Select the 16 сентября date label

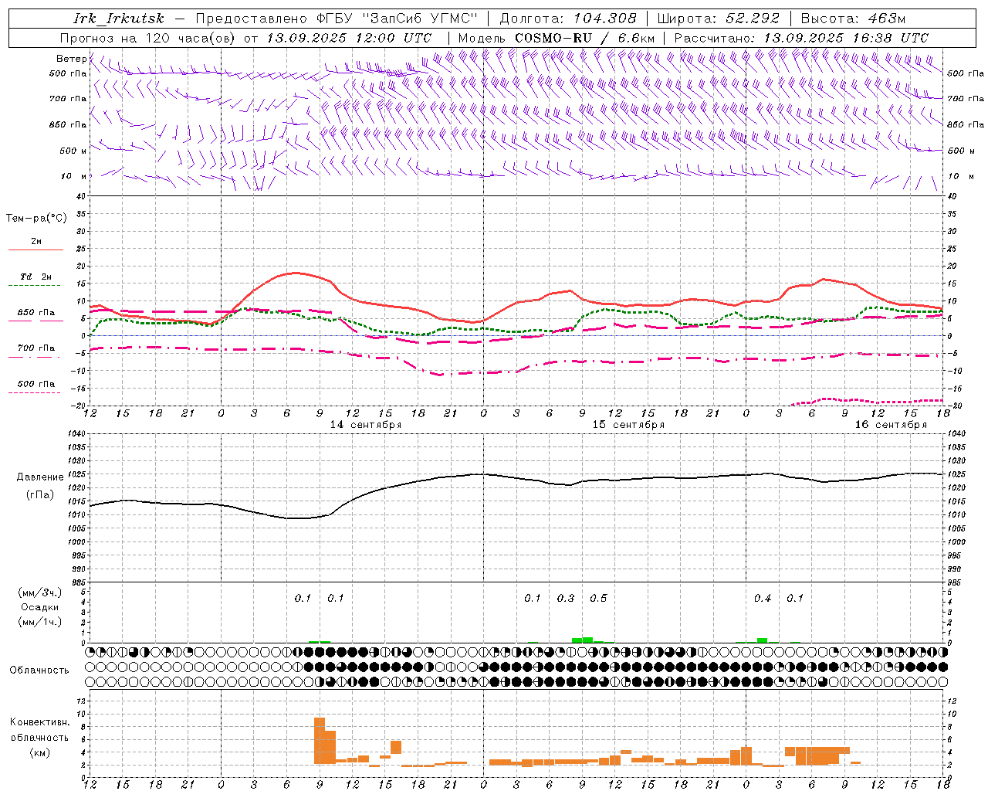click(x=891, y=425)
